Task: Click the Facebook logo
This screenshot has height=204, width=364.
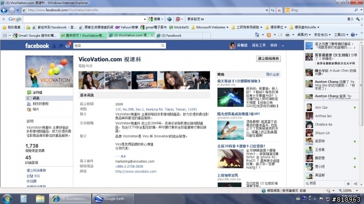Action: tap(37, 46)
